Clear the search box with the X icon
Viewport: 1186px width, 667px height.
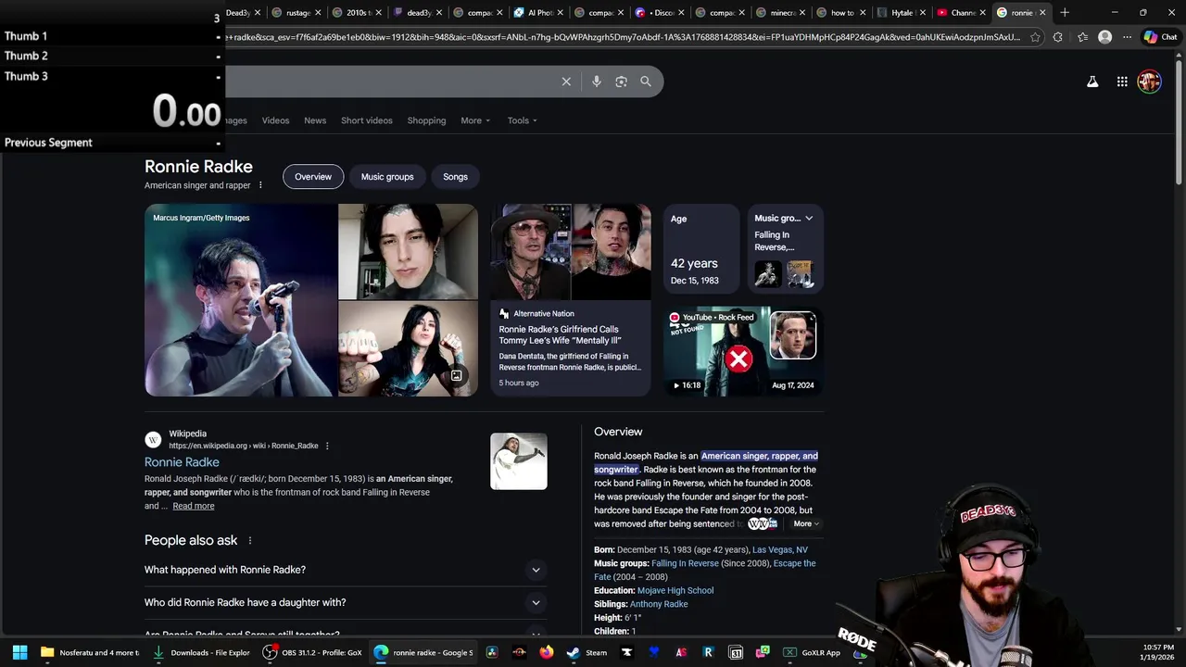coord(566,82)
